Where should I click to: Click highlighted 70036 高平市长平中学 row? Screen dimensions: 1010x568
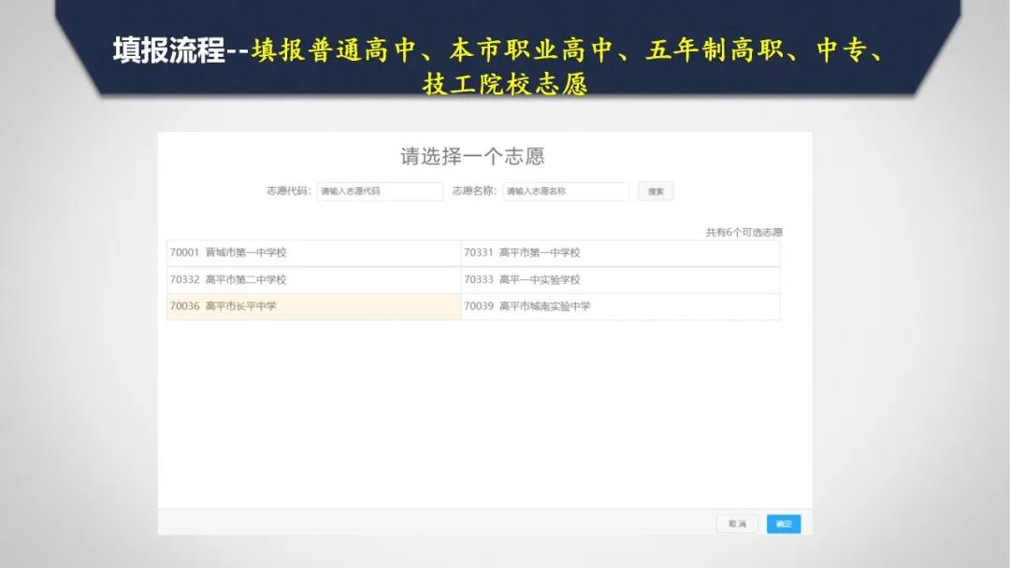point(313,306)
